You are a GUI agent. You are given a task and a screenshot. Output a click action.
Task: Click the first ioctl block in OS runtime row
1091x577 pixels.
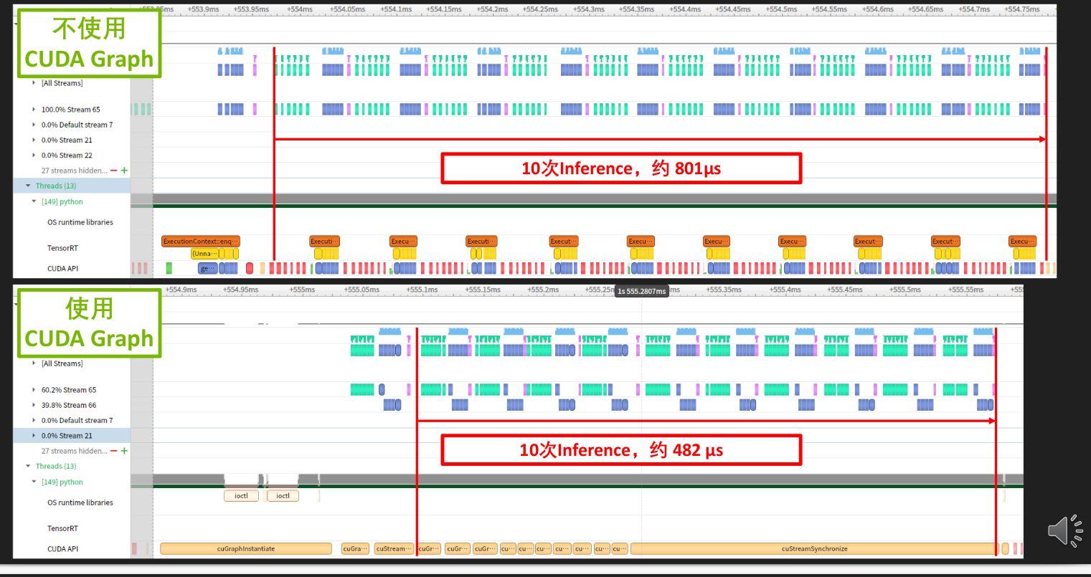coord(241,496)
